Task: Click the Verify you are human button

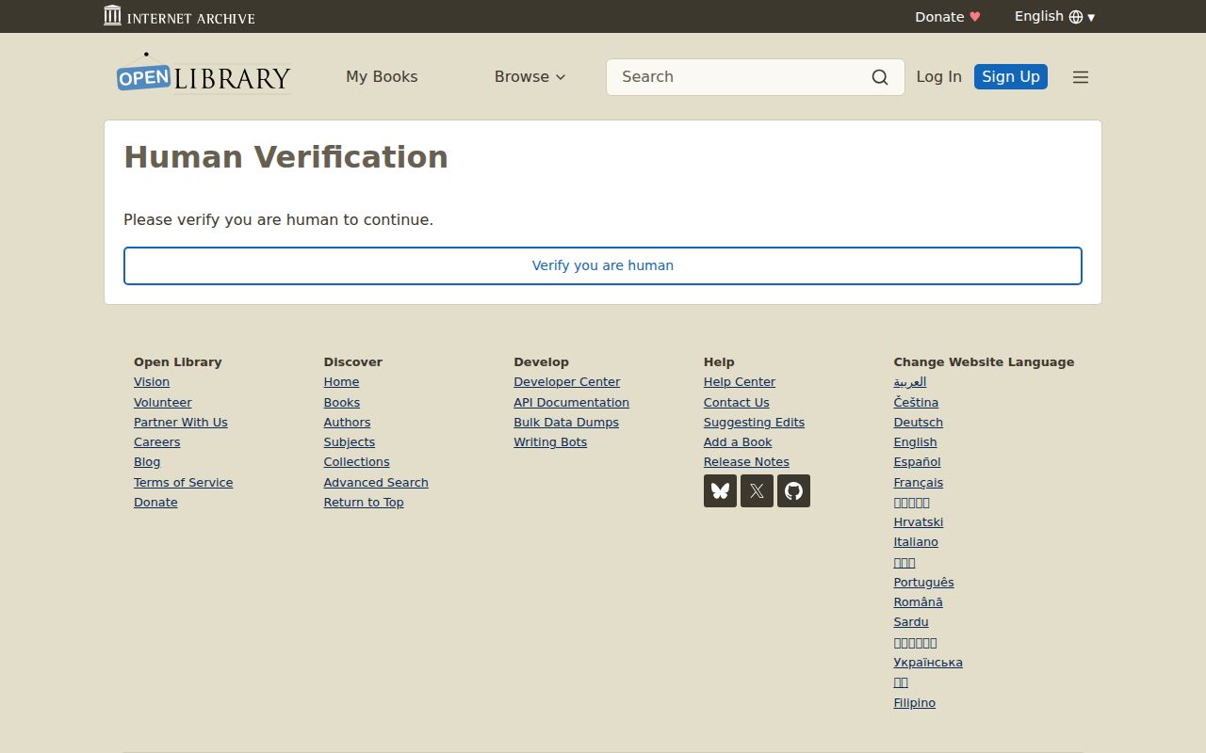Action: click(603, 265)
